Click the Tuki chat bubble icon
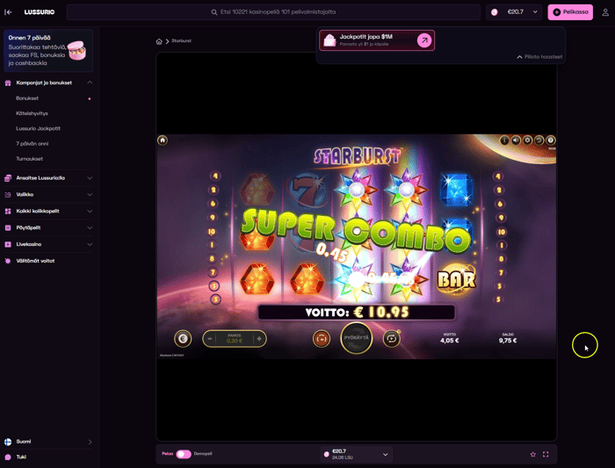 pyautogui.click(x=8, y=457)
